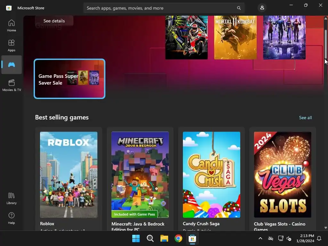
Task: Minimize the Microsoft Store window
Action: point(291,5)
